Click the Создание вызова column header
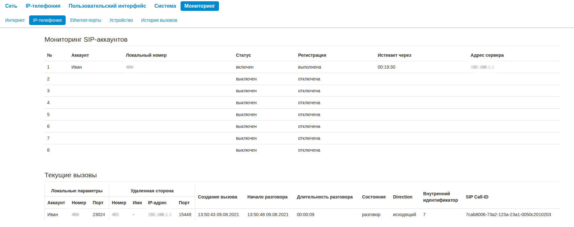Viewport: 574px width, 227px height. click(x=217, y=197)
